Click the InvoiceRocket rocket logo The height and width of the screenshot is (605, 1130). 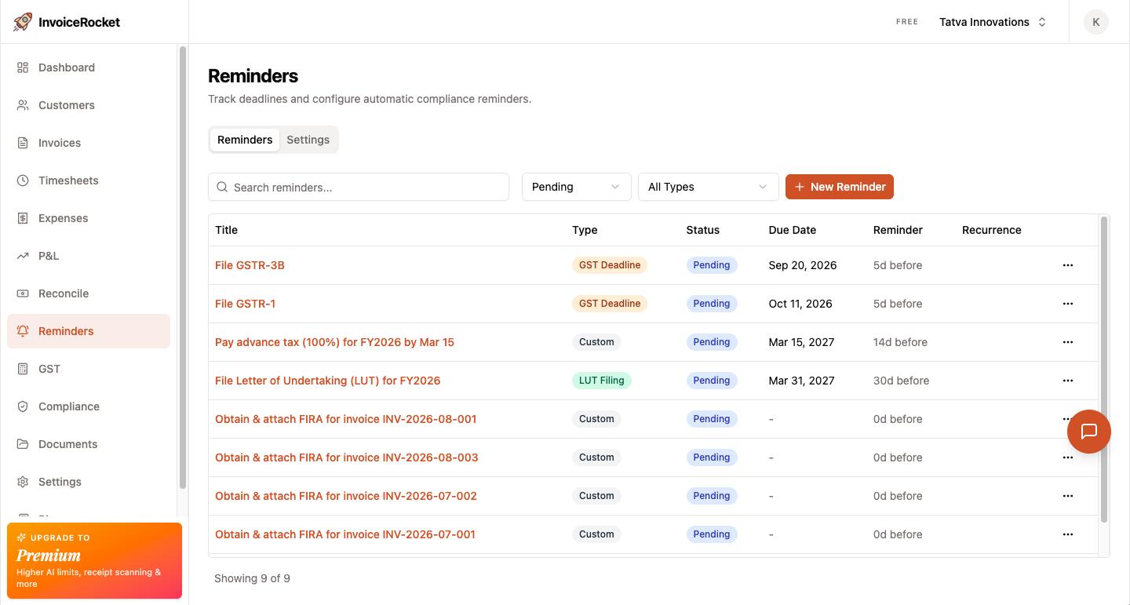tap(23, 22)
